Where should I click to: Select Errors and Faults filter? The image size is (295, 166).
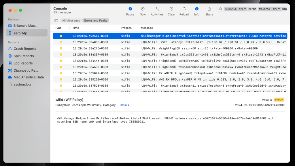click(96, 20)
